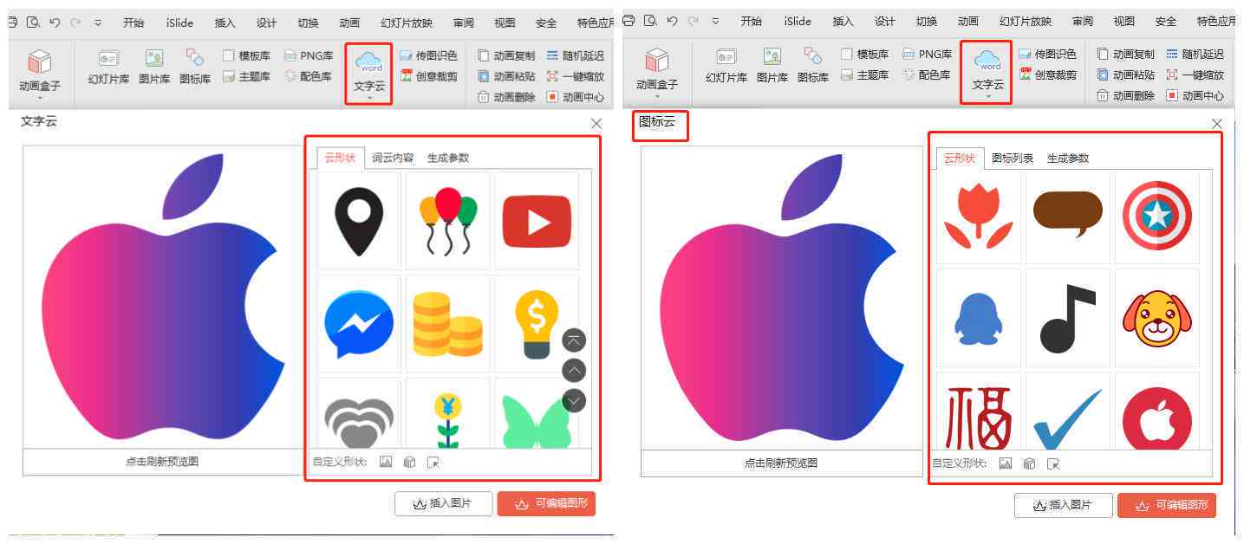Screen dimensions: 1244x544
Task: Select 云形状 tab in 文字云 dialog
Action: pos(341,158)
